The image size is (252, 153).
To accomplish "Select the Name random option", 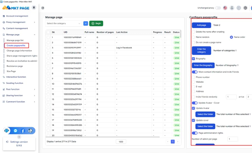I will (193, 37).
